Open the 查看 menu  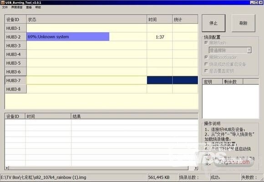coord(29,7)
